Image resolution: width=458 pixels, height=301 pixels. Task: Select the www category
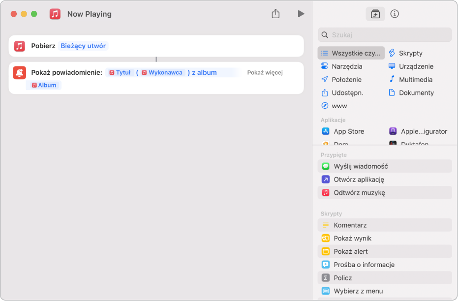point(334,106)
